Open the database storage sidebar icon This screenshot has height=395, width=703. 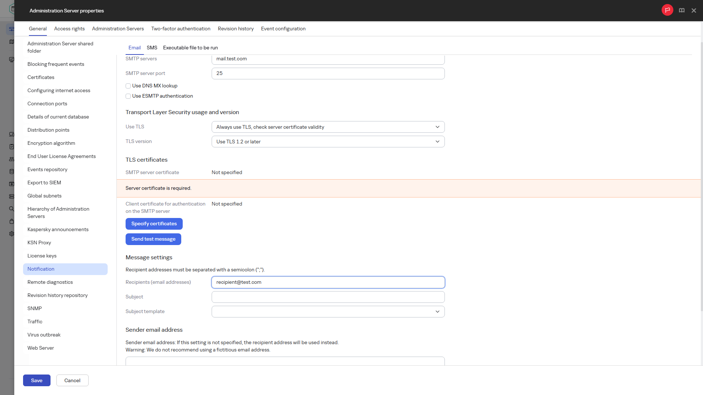(12, 172)
